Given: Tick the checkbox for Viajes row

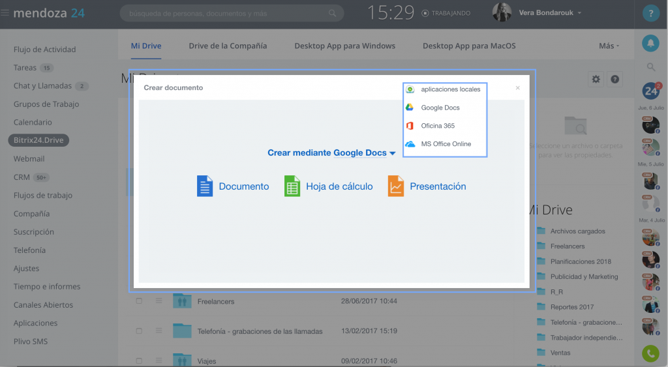Looking at the screenshot, I should point(139,360).
